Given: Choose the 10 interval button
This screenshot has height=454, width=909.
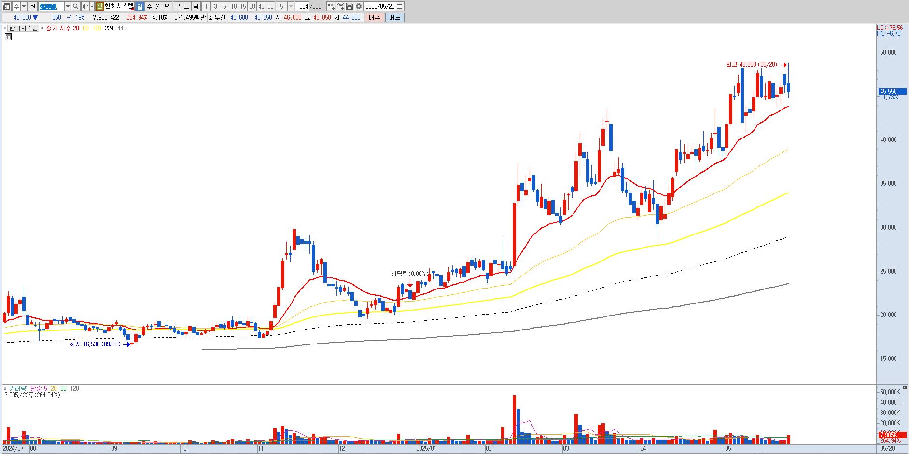Looking at the screenshot, I should click(x=234, y=6).
